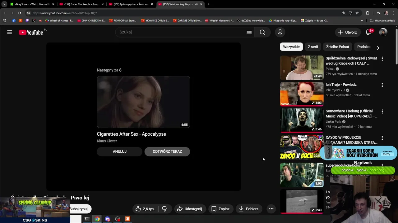The width and height of the screenshot is (398, 223).
Task: Like the video with thumbs up
Action: point(145,209)
